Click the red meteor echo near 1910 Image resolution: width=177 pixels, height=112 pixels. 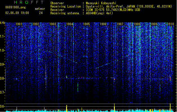(x=170, y=79)
